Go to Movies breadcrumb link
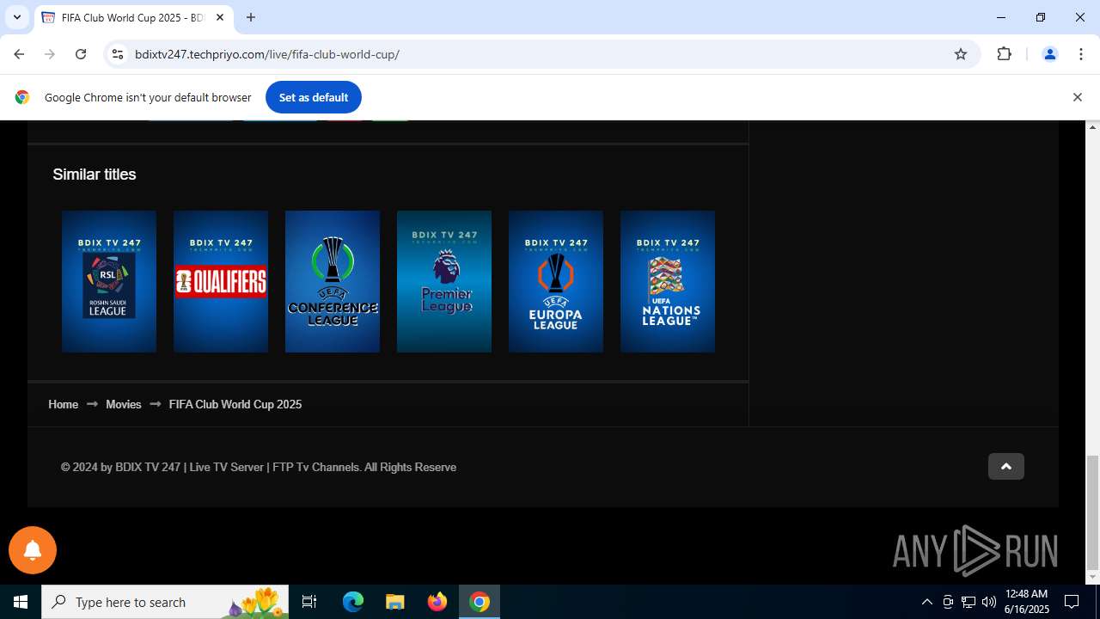Screen dimensions: 1100x619 pos(123,404)
